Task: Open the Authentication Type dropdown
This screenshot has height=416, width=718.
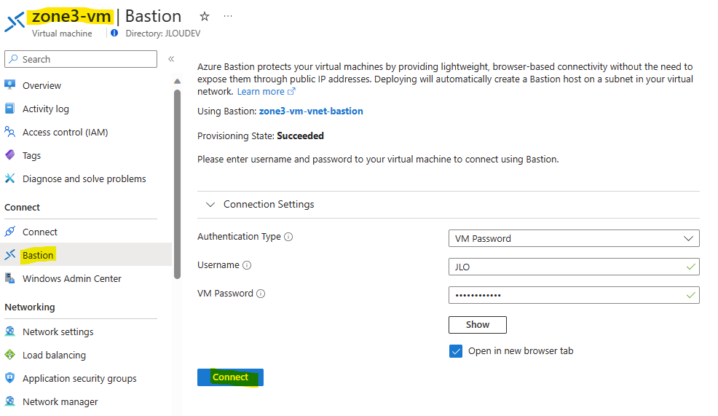Action: click(574, 238)
